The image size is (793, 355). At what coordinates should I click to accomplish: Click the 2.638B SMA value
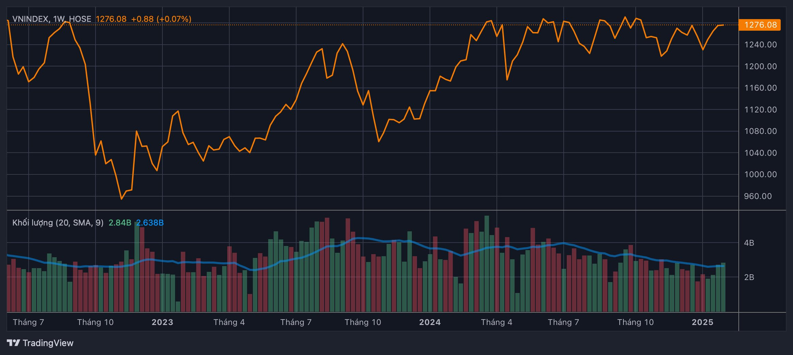click(150, 223)
